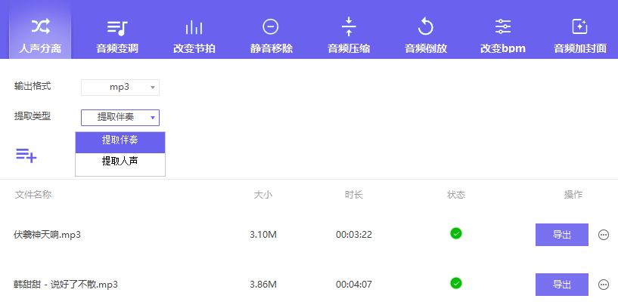Click 导出 for 韩甜甜 - 说好了不散.mp3
This screenshot has width=618, height=308.
point(561,285)
